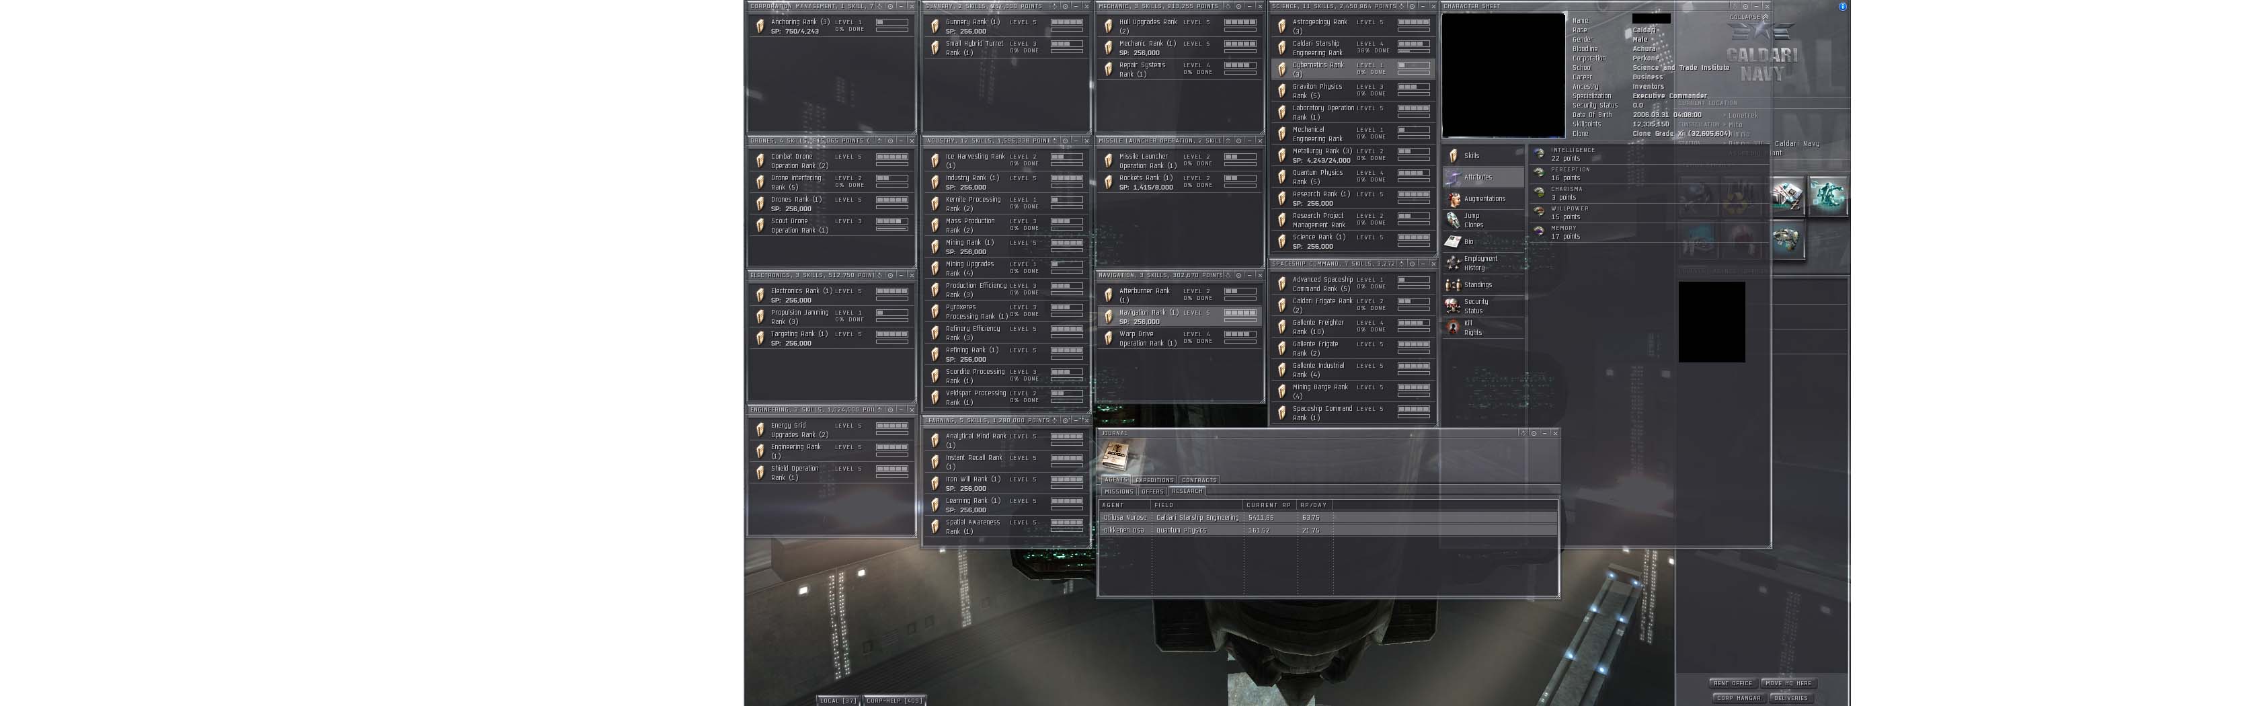This screenshot has width=2259, height=706.
Task: Select the Utilusa Nurose research agent row
Action: (x=1329, y=518)
